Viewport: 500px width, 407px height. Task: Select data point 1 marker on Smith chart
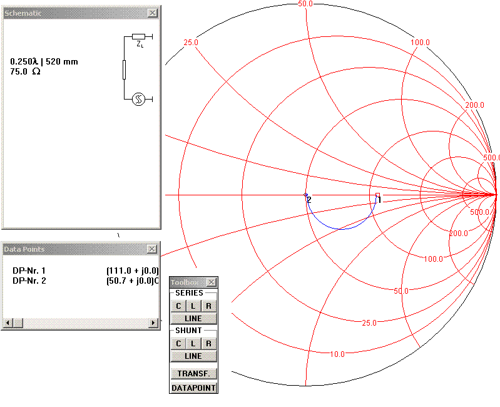point(377,195)
